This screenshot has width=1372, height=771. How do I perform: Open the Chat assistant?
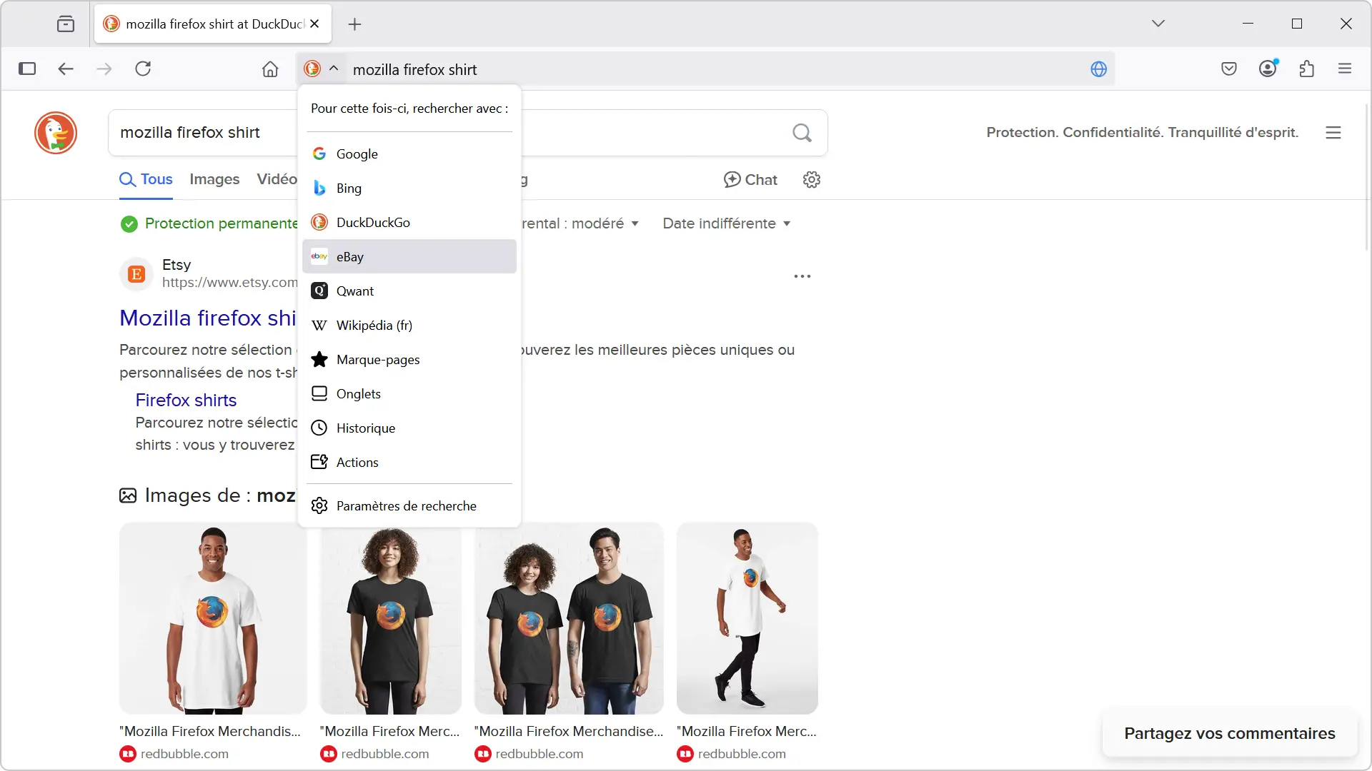coord(750,180)
